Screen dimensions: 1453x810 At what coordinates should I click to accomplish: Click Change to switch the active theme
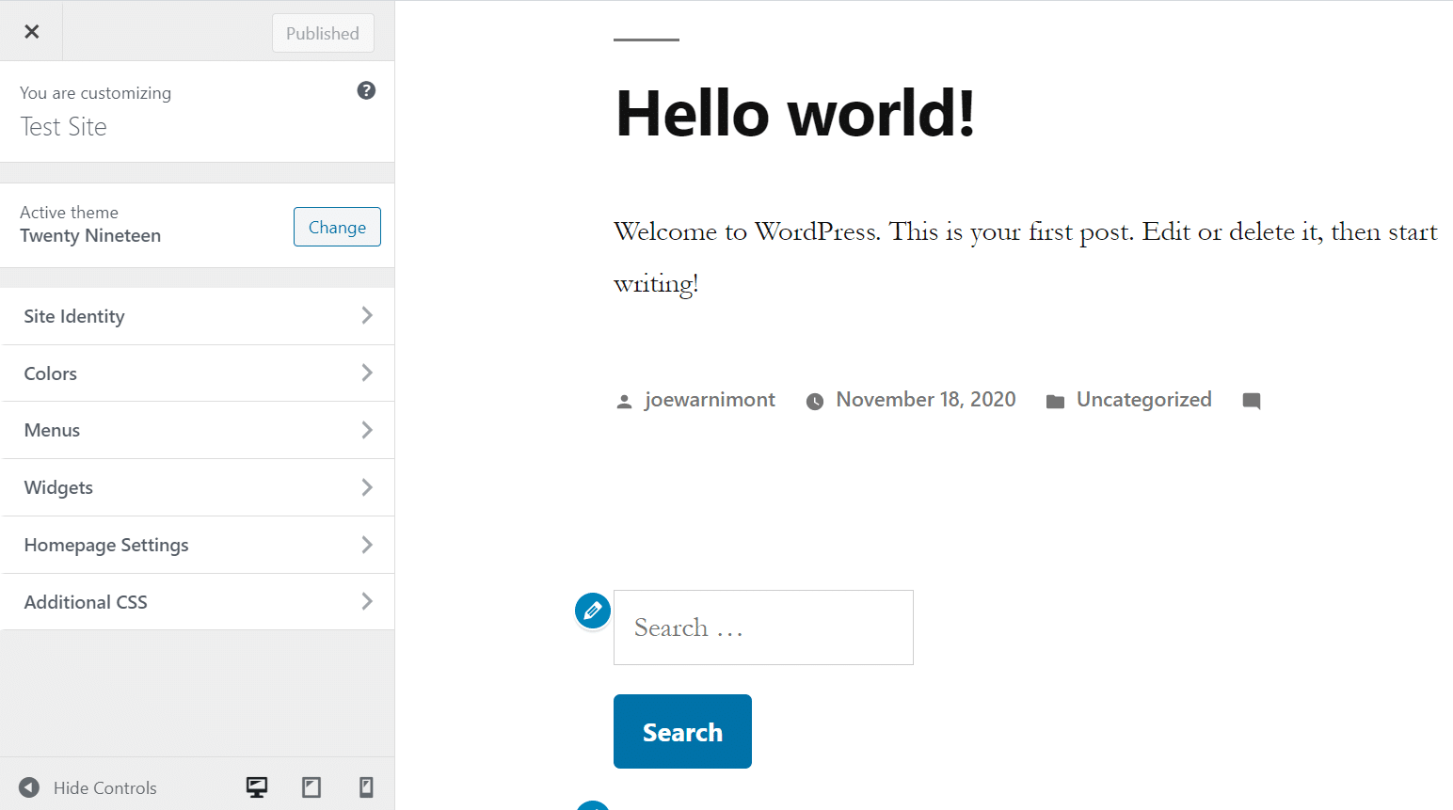(x=337, y=227)
